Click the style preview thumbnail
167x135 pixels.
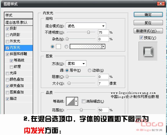point(148,51)
